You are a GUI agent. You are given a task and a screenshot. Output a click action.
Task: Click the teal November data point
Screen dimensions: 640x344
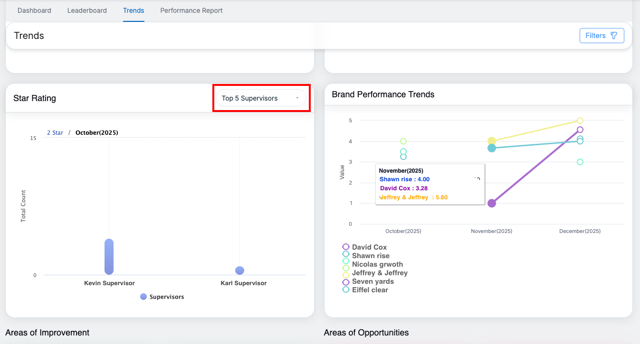(492, 148)
